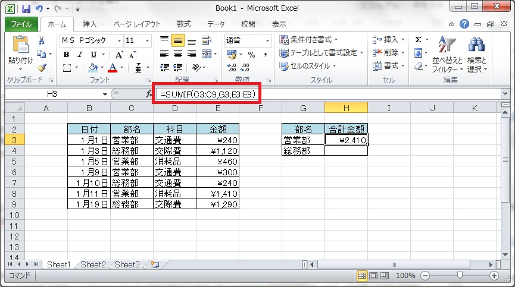Apply Comma Style number format

265,55
